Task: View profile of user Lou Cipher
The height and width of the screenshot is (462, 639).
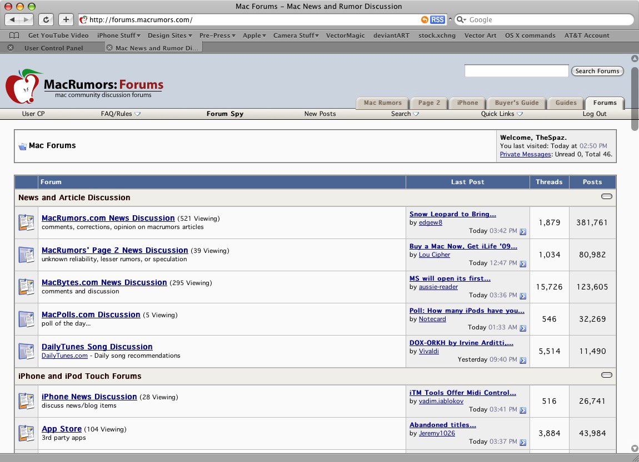Action: pyautogui.click(x=435, y=255)
